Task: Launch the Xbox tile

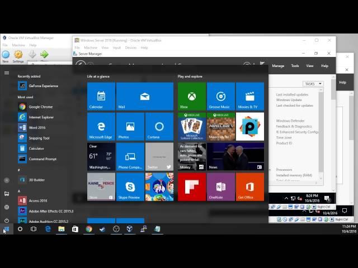Action: pos(192,97)
